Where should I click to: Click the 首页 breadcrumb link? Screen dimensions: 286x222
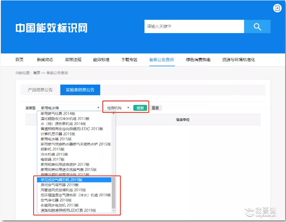37,73
